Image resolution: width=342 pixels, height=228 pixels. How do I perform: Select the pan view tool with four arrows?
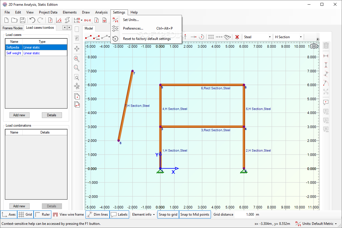[77, 49]
